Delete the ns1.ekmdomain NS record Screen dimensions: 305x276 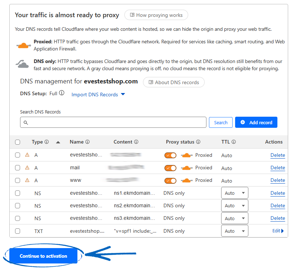click(277, 193)
